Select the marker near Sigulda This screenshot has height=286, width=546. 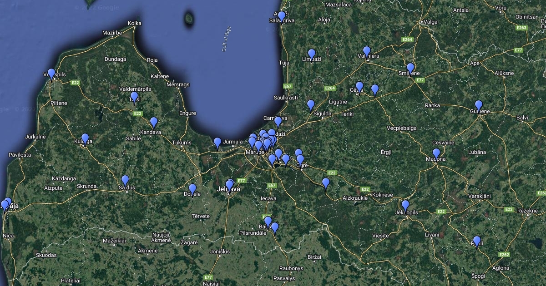[311, 105]
